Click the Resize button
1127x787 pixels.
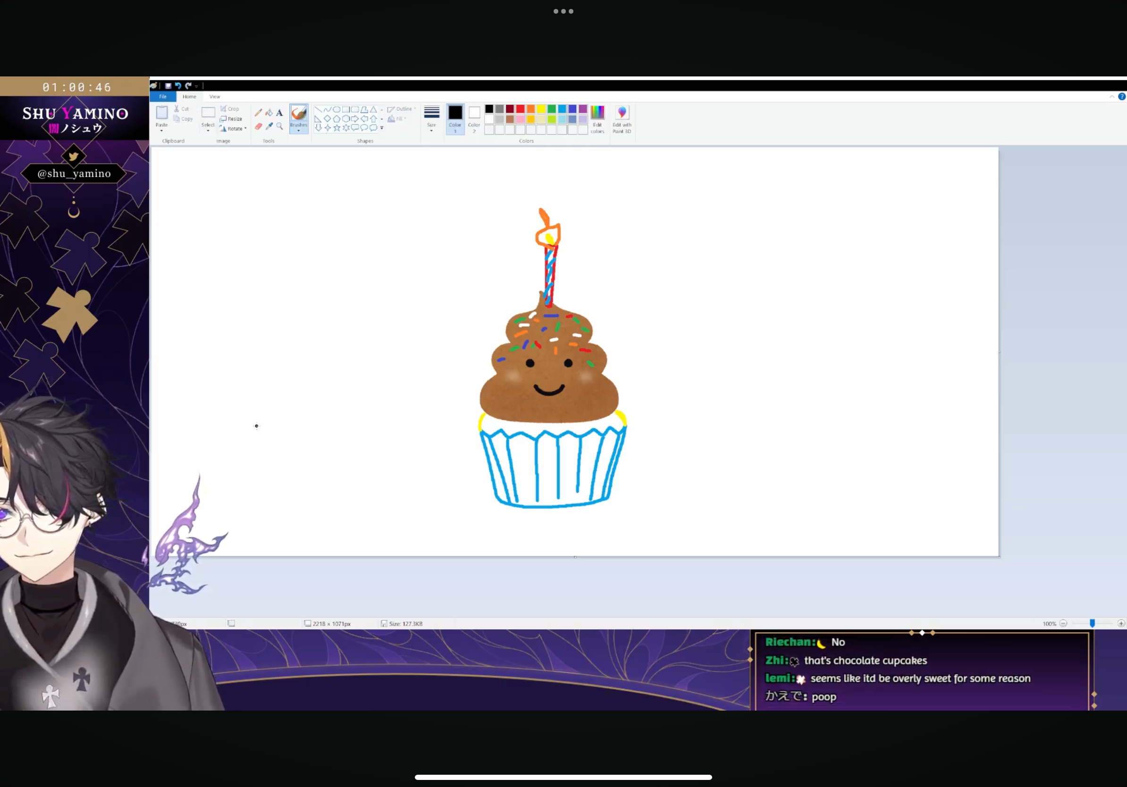coord(231,119)
